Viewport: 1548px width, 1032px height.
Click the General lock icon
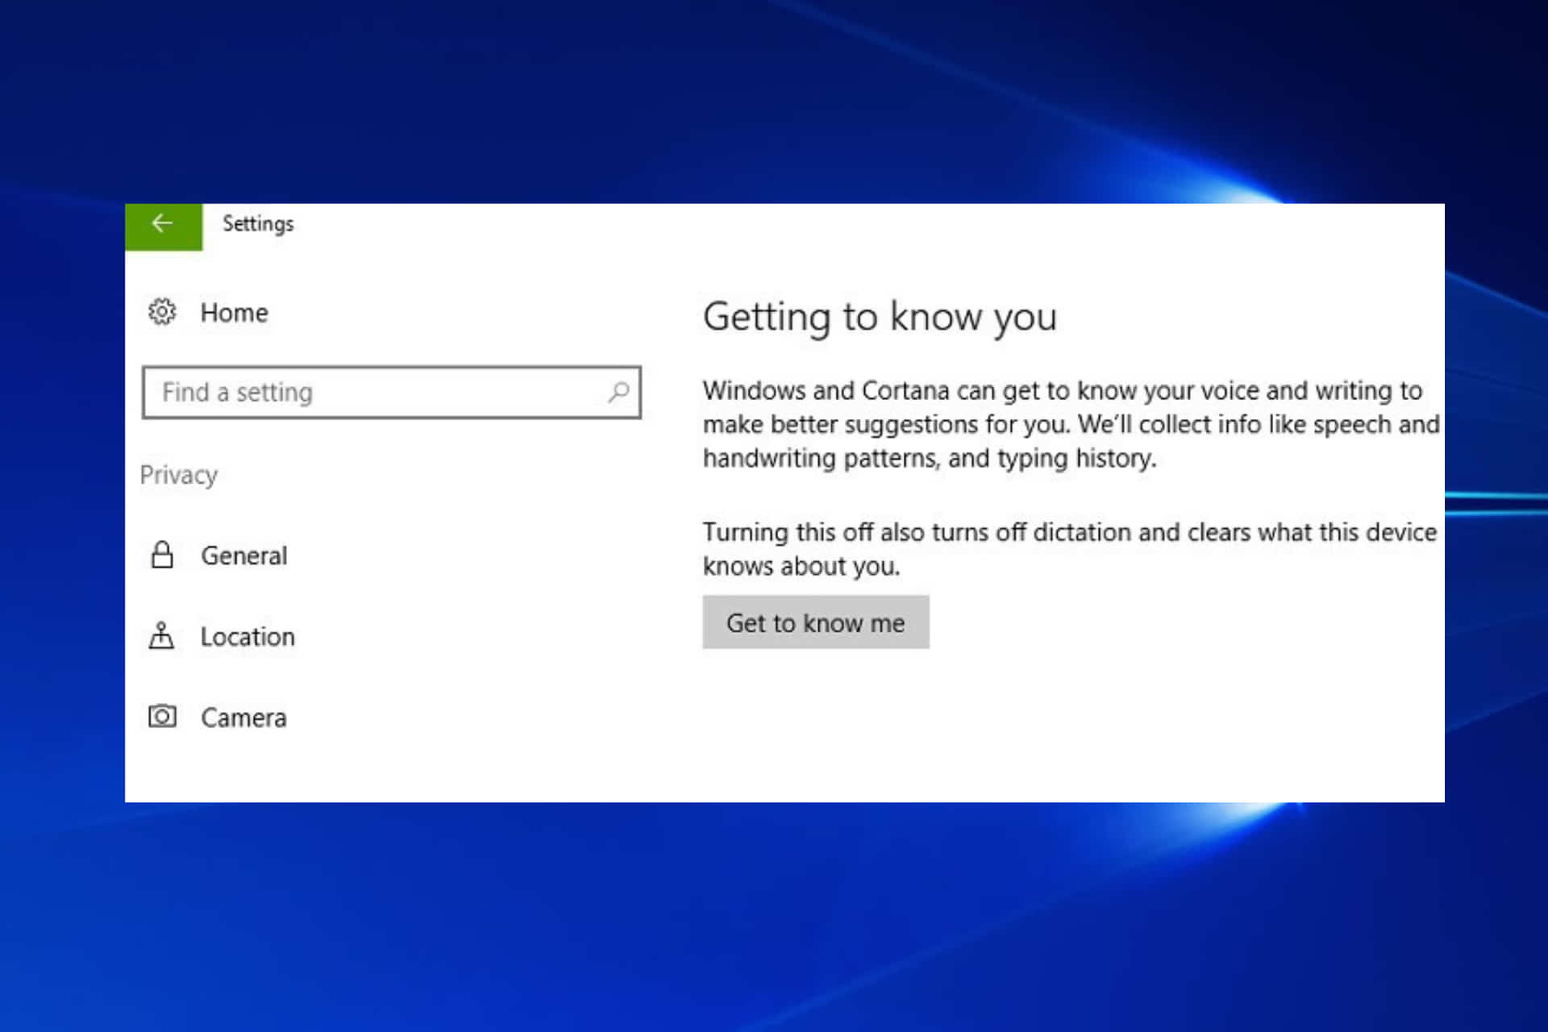162,555
